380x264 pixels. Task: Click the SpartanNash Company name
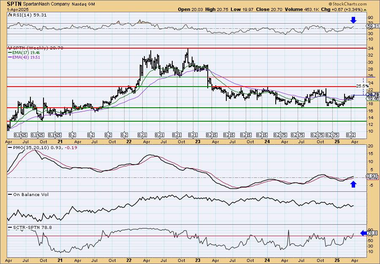[x=47, y=4]
